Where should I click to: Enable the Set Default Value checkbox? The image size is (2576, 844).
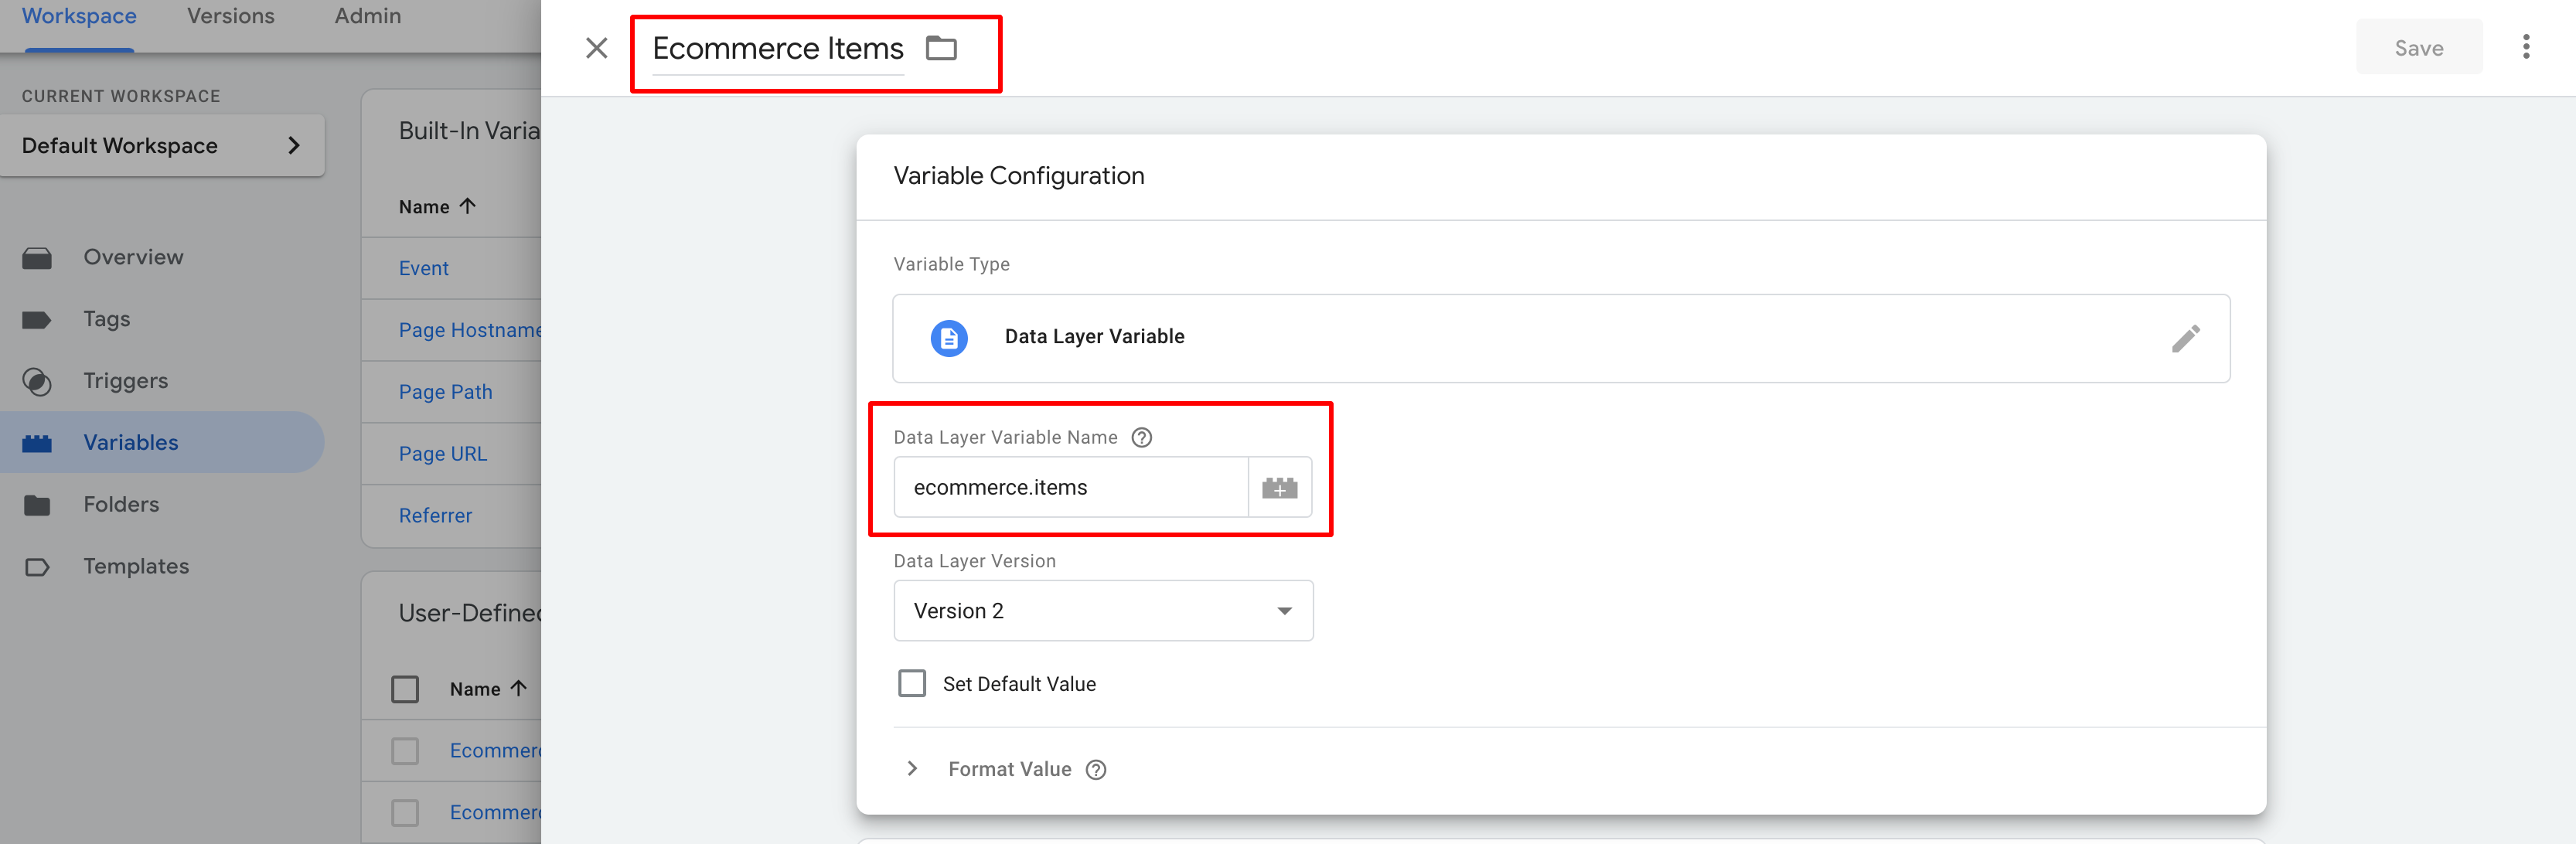tap(912, 683)
